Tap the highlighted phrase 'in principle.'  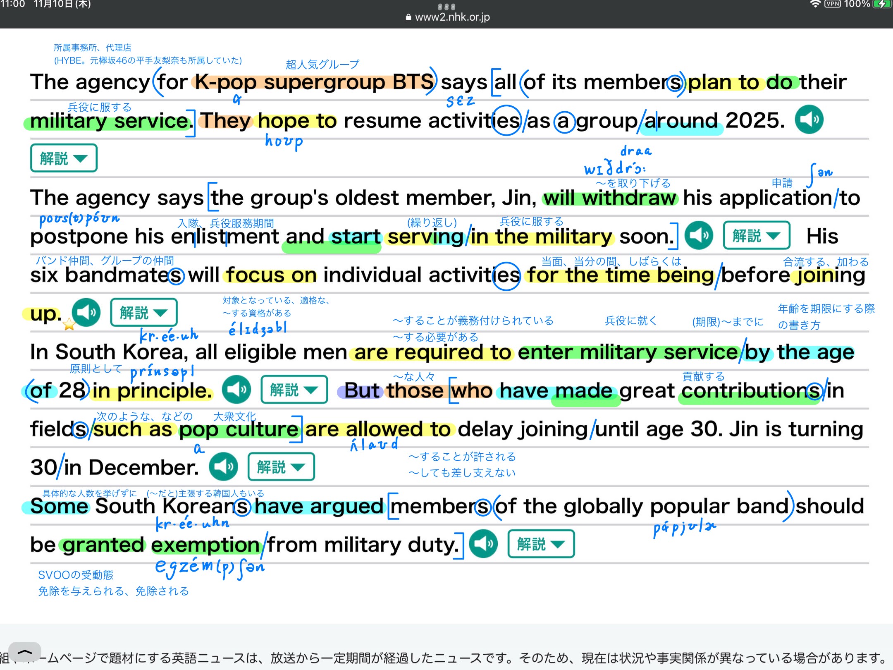click(152, 391)
